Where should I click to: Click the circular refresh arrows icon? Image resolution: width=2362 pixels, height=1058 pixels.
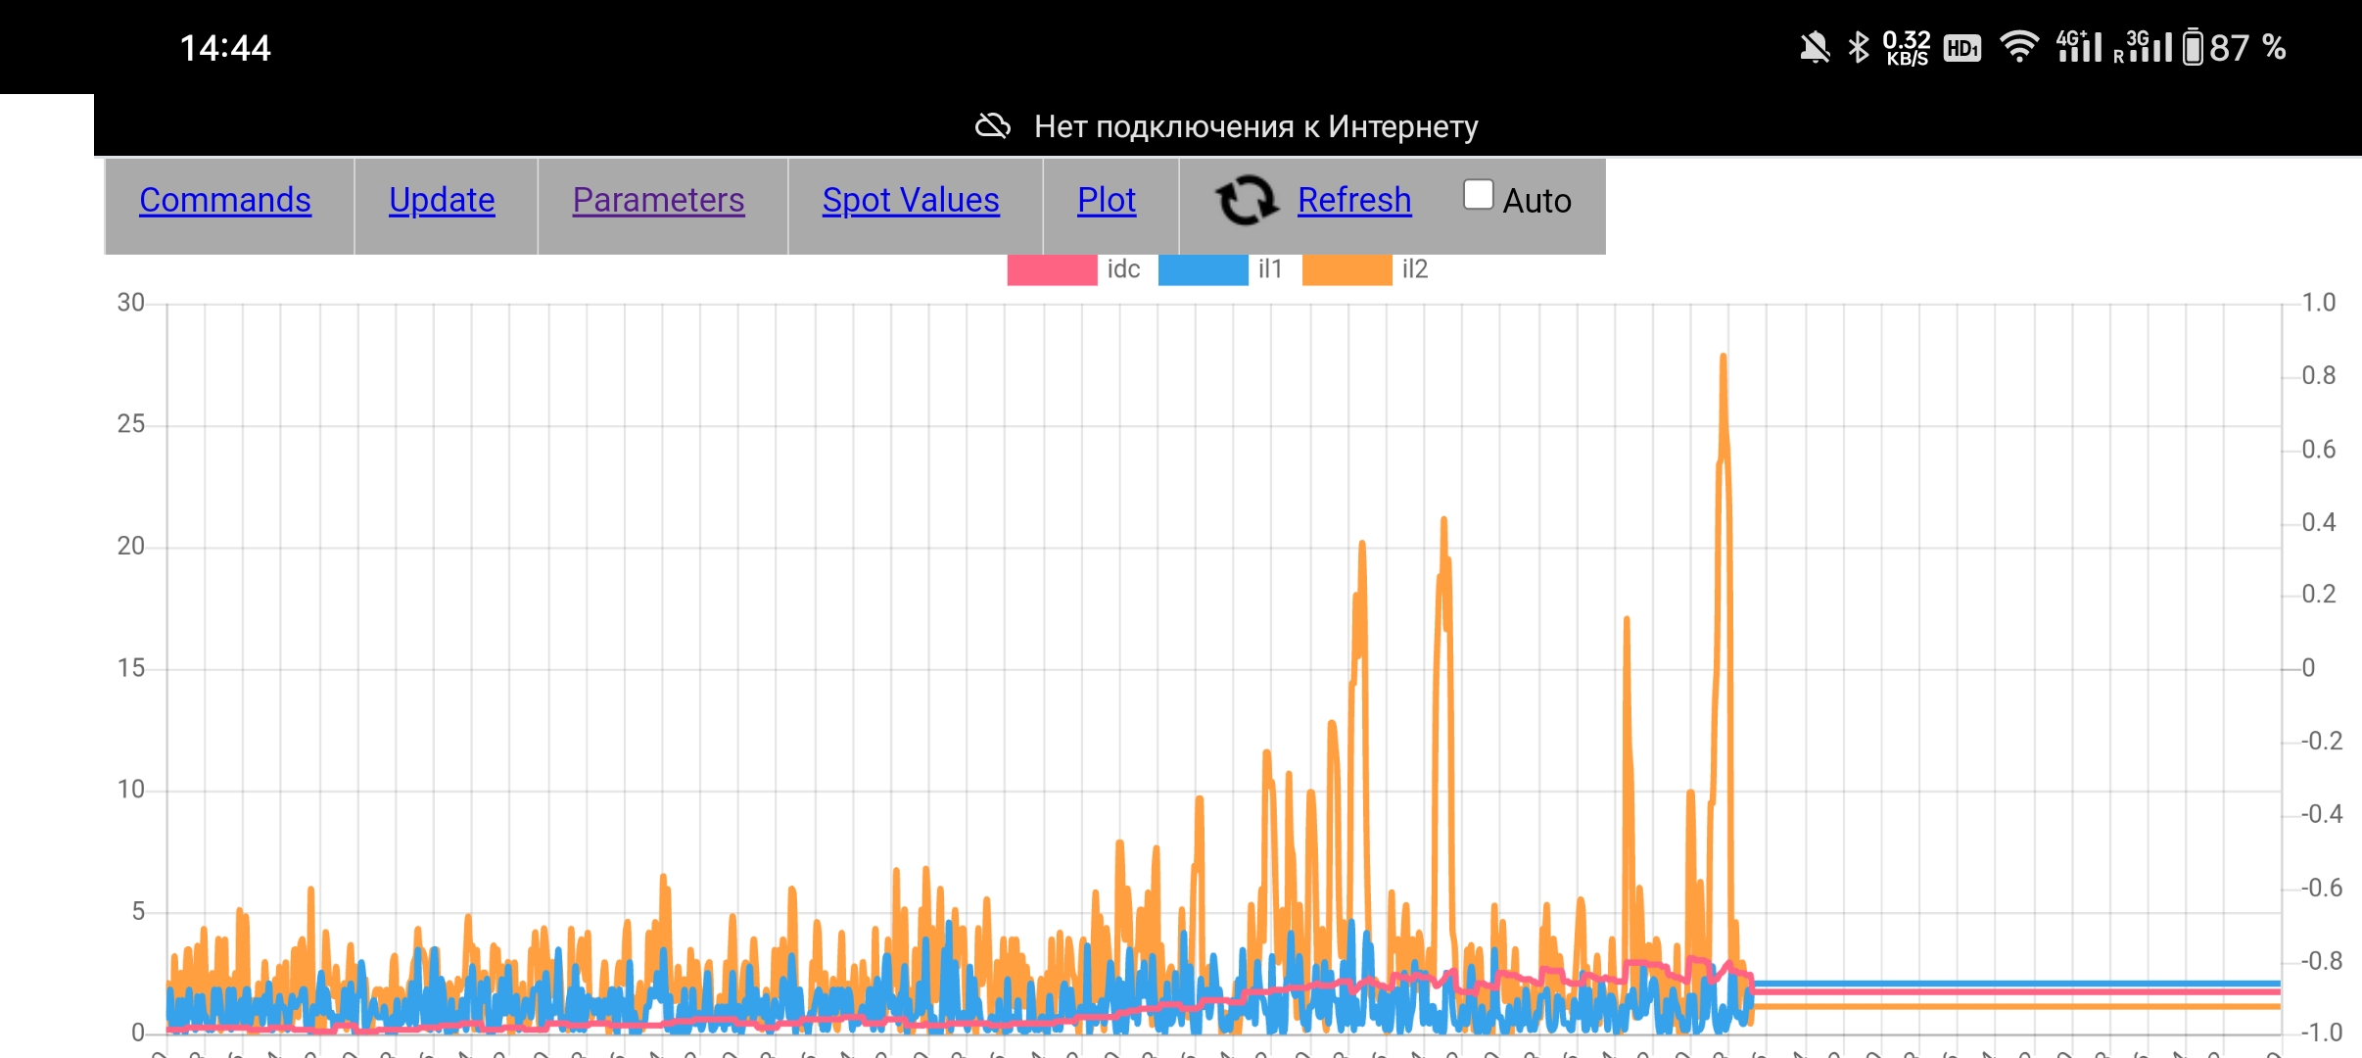pos(1246,200)
